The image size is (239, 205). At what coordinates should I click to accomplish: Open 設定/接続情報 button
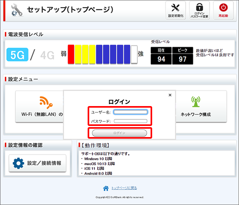[37, 163]
